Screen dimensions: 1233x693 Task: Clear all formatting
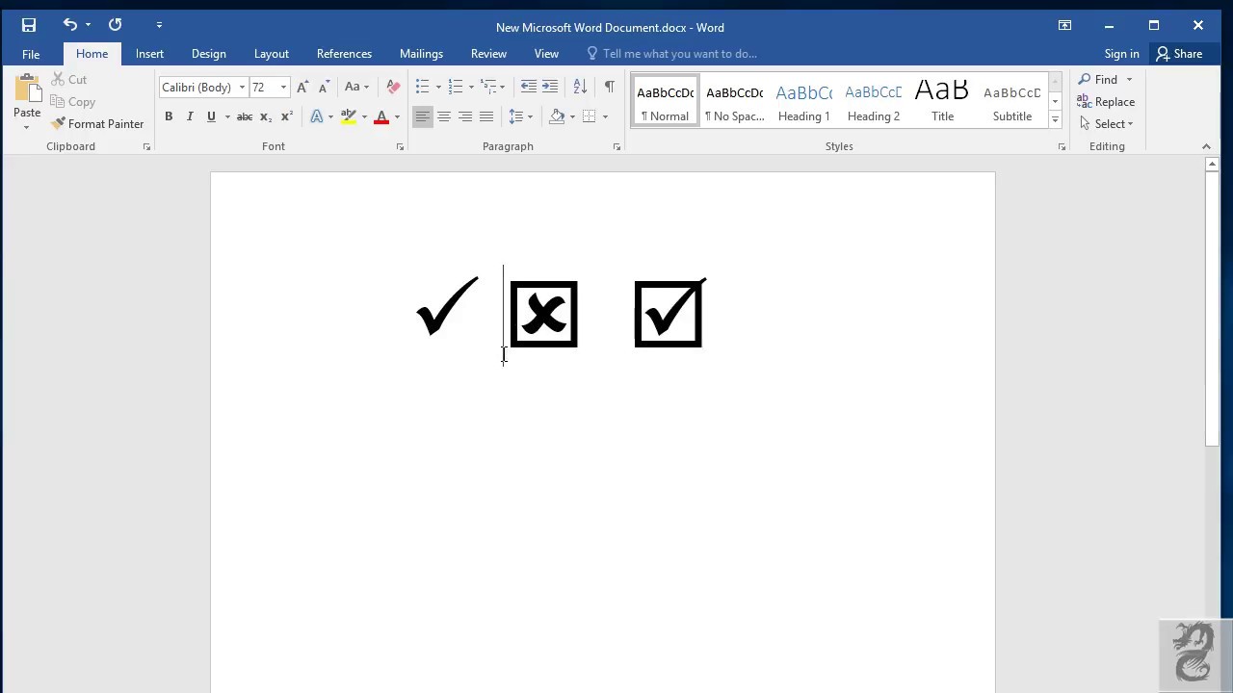click(393, 87)
